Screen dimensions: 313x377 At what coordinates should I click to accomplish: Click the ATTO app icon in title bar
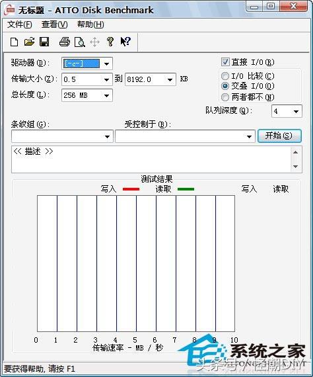pos(10,10)
